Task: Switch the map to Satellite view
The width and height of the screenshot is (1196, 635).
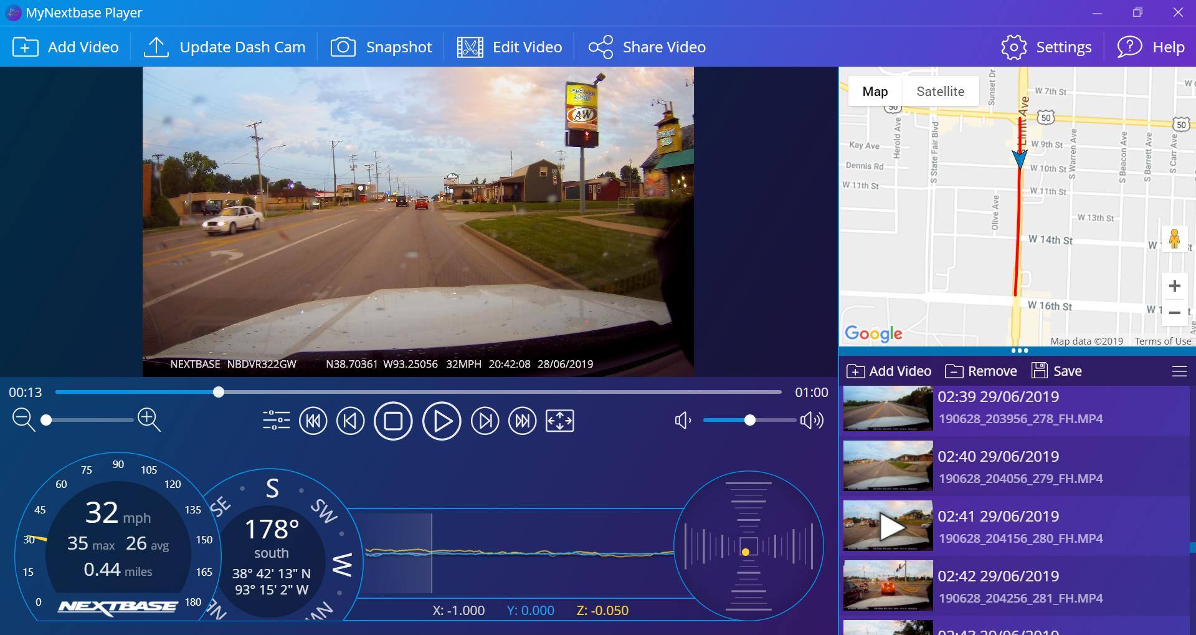Action: pyautogui.click(x=940, y=92)
